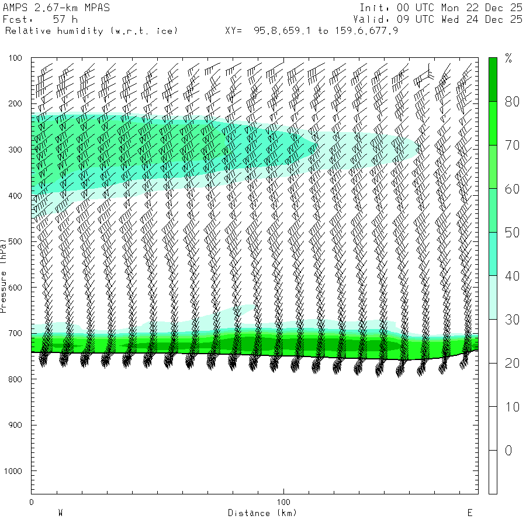Screen dimensions: 526x526
Task: Click the colorbar label 80
Action: 512,102
